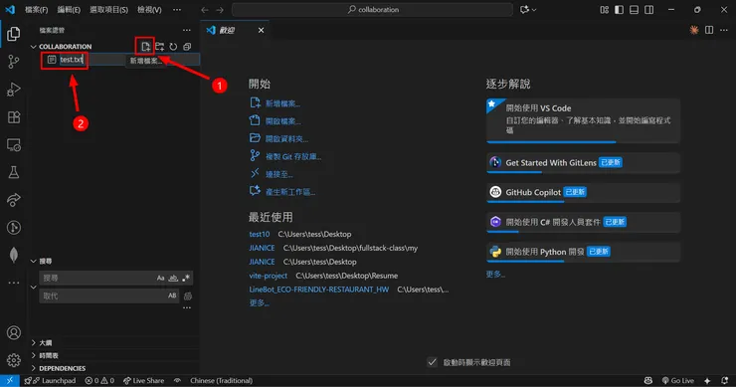Toggle the primary side bar visibility

pyautogui.click(x=619, y=9)
